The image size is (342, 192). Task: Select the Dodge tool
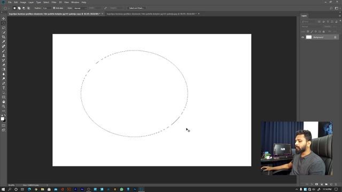(4, 78)
